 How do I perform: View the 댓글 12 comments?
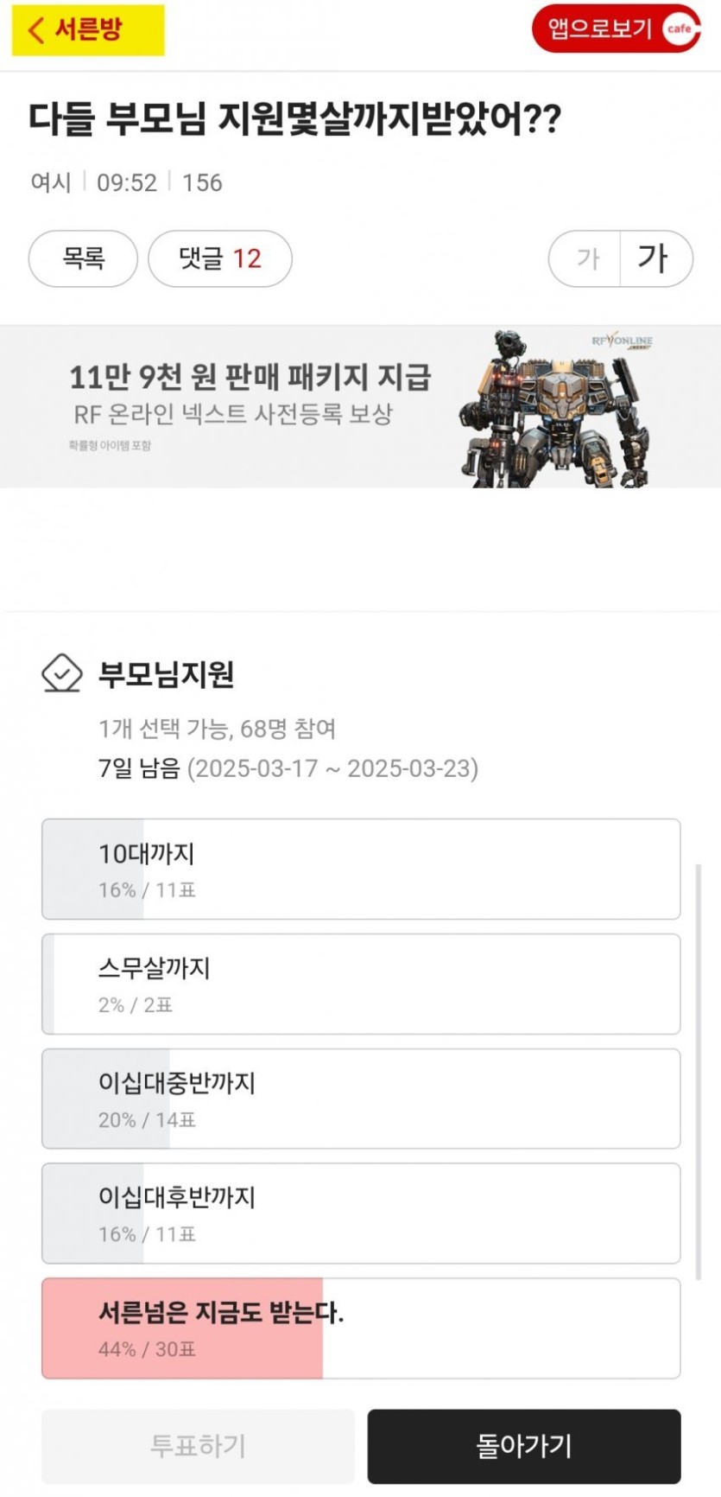(219, 258)
